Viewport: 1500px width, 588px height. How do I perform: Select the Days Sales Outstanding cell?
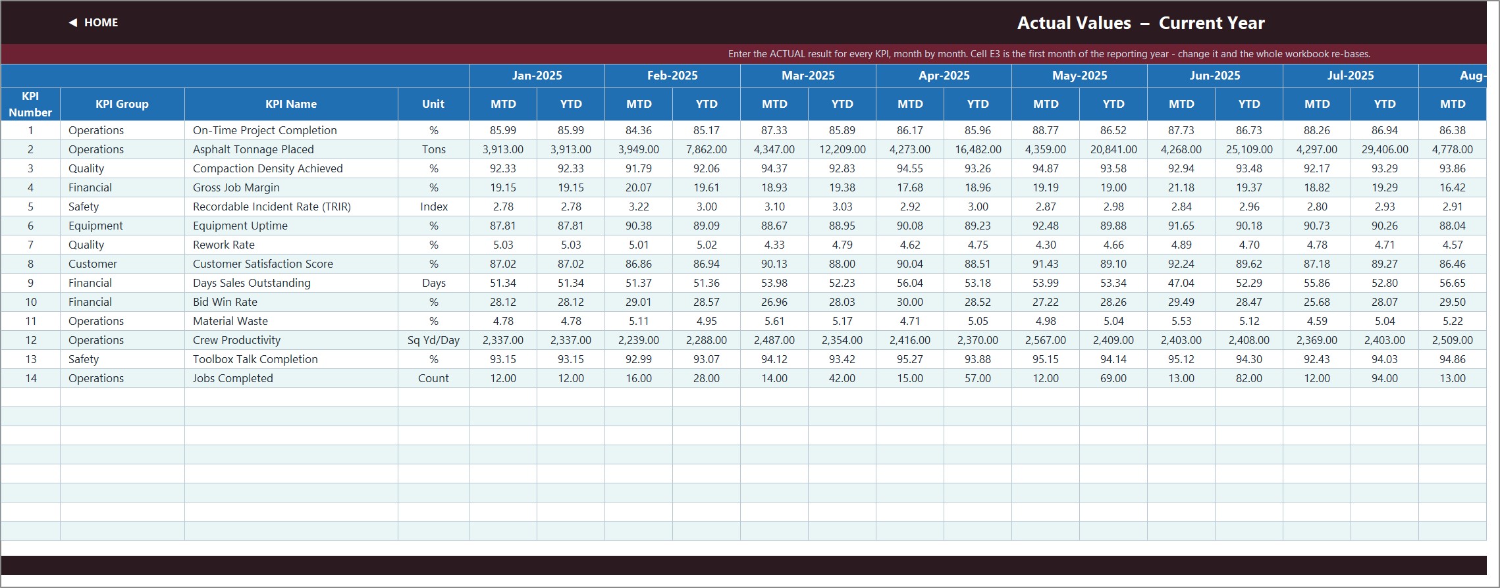(x=291, y=283)
